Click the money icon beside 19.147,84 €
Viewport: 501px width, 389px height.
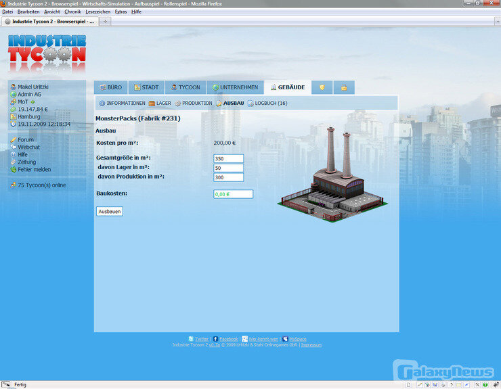[13, 109]
